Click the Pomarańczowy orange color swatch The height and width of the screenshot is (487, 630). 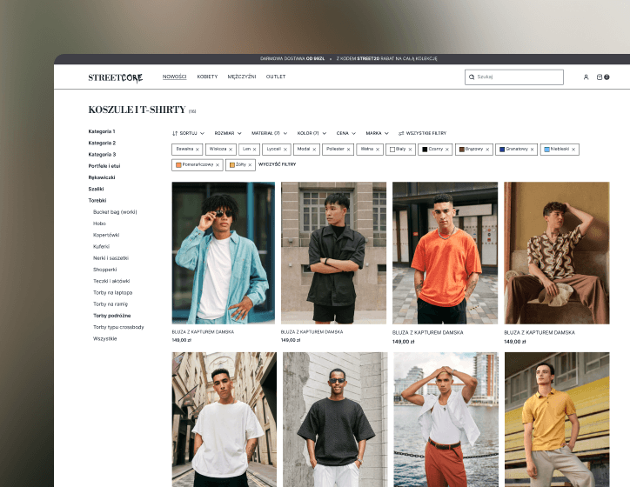click(x=178, y=164)
